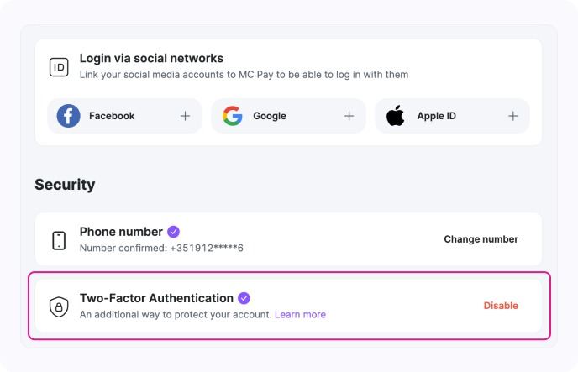Select the Facebook login option label
Screen dimensions: 578x372
(112, 116)
